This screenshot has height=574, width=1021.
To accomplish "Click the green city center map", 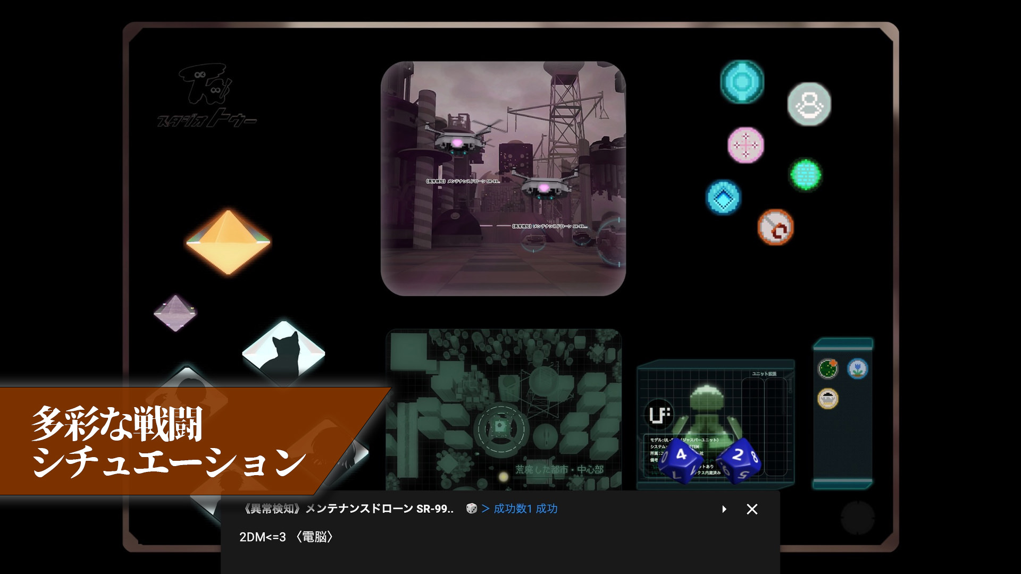I will coord(503,409).
